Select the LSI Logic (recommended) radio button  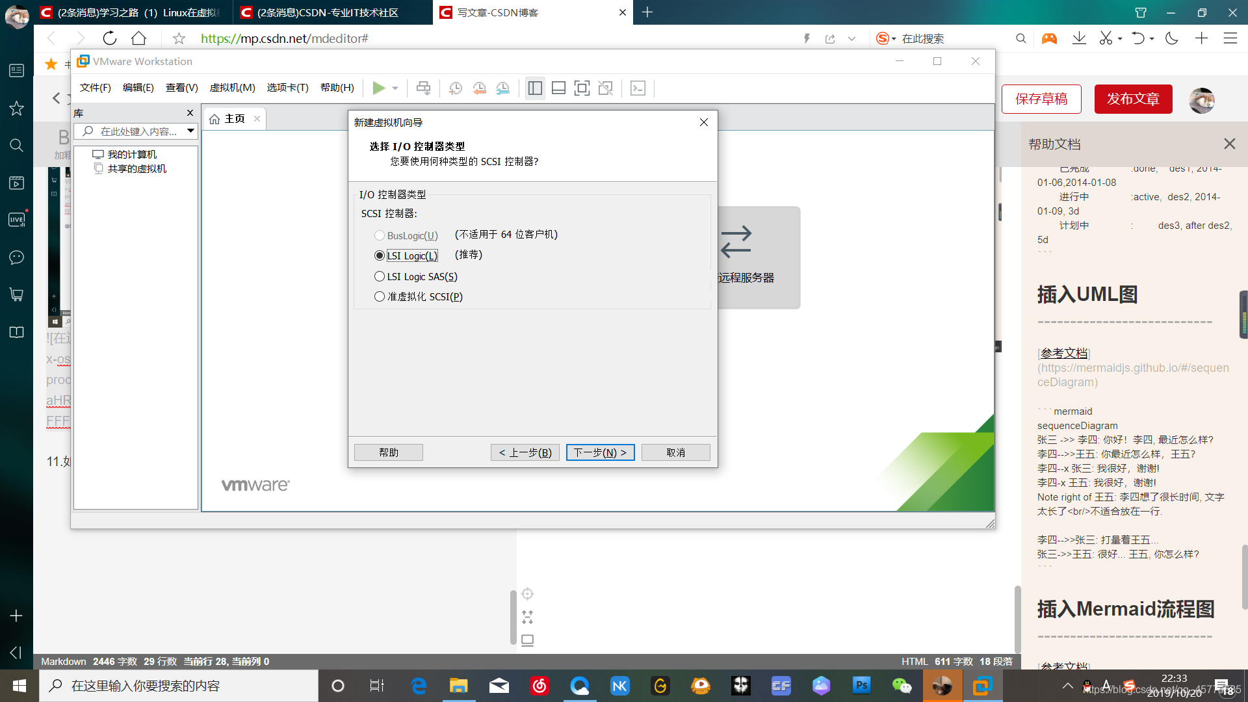[x=380, y=255]
